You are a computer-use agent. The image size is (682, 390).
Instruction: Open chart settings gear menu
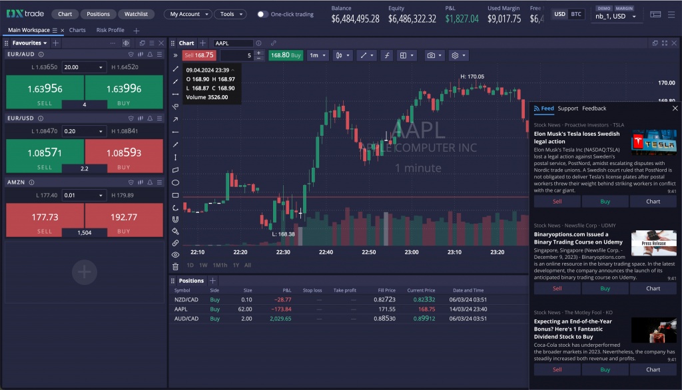pos(458,55)
